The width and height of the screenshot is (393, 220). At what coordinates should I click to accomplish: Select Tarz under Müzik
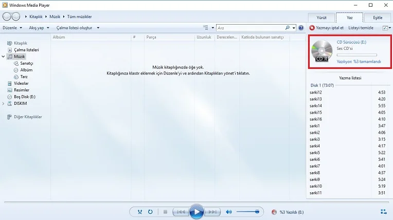pos(24,77)
